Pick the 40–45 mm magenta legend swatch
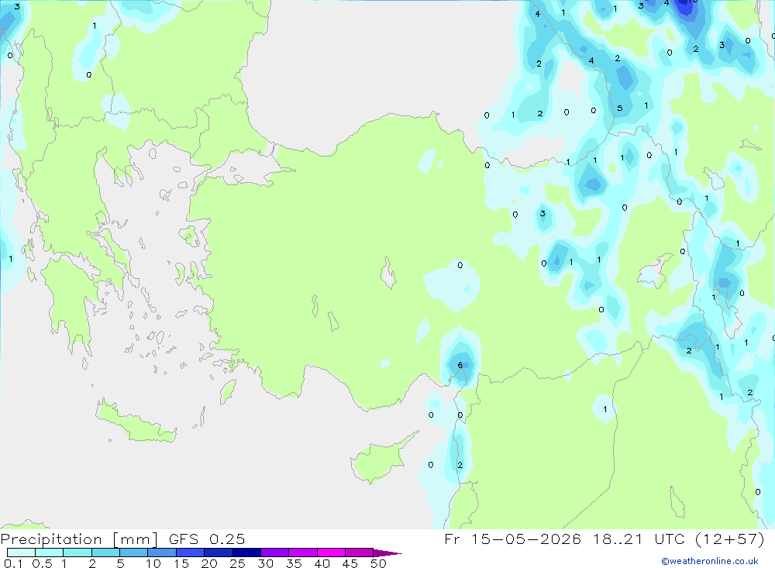The width and height of the screenshot is (775, 568). (x=331, y=553)
